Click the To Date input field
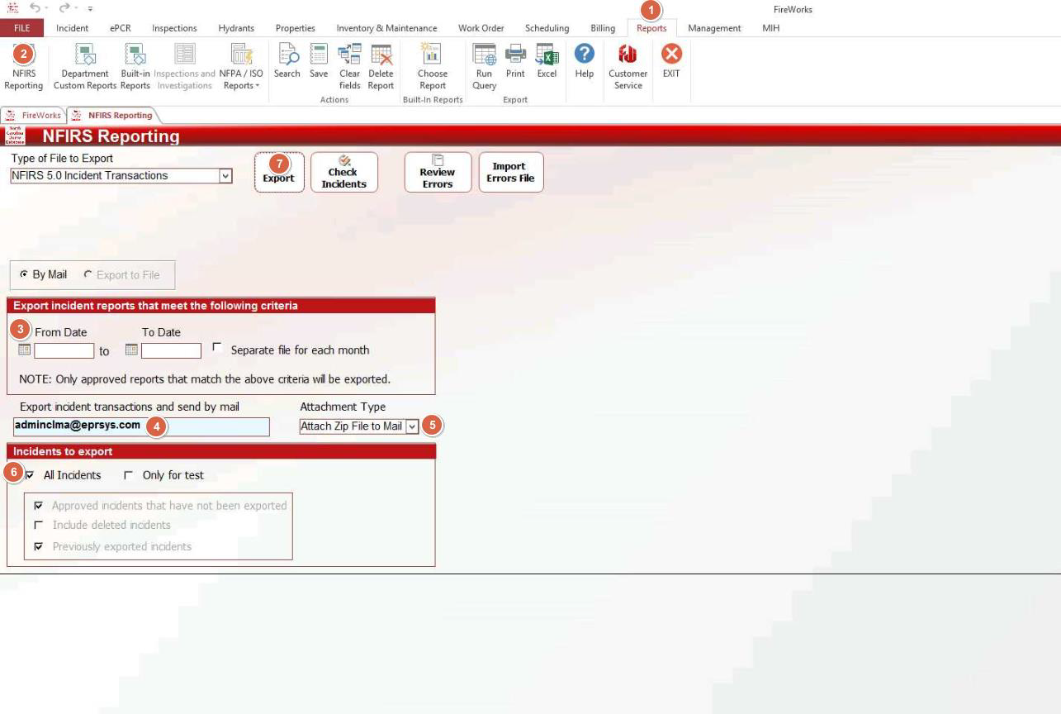This screenshot has height=714, width=1061. (x=171, y=350)
